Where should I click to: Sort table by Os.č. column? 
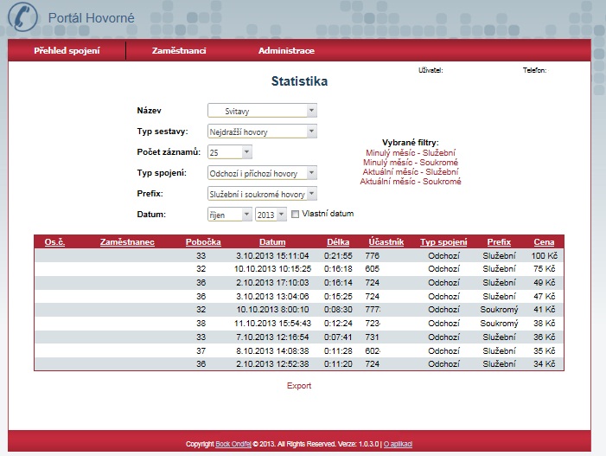(54, 242)
